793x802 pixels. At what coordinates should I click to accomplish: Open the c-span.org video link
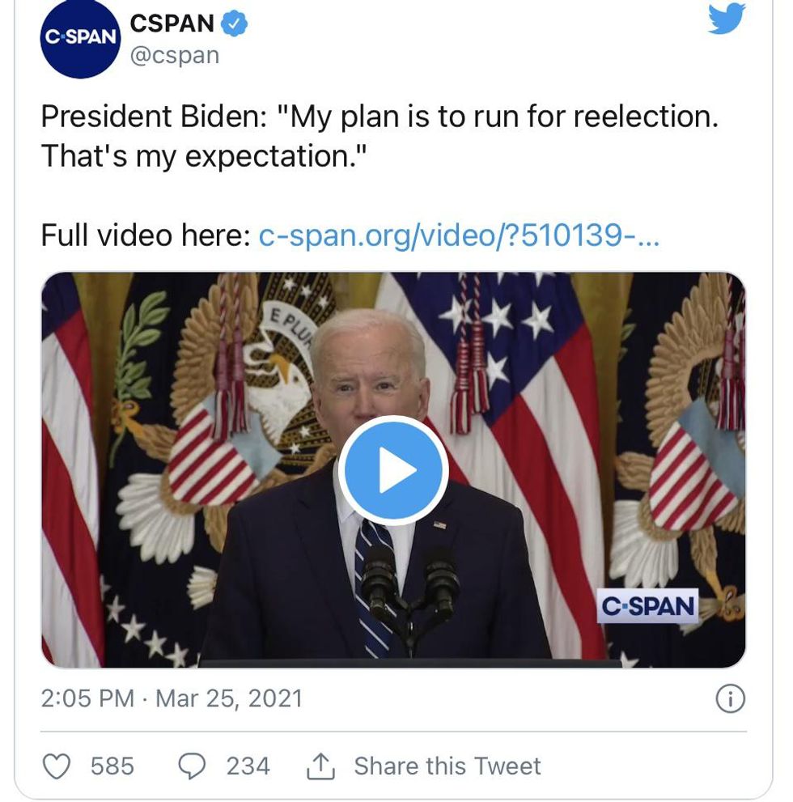point(459,236)
